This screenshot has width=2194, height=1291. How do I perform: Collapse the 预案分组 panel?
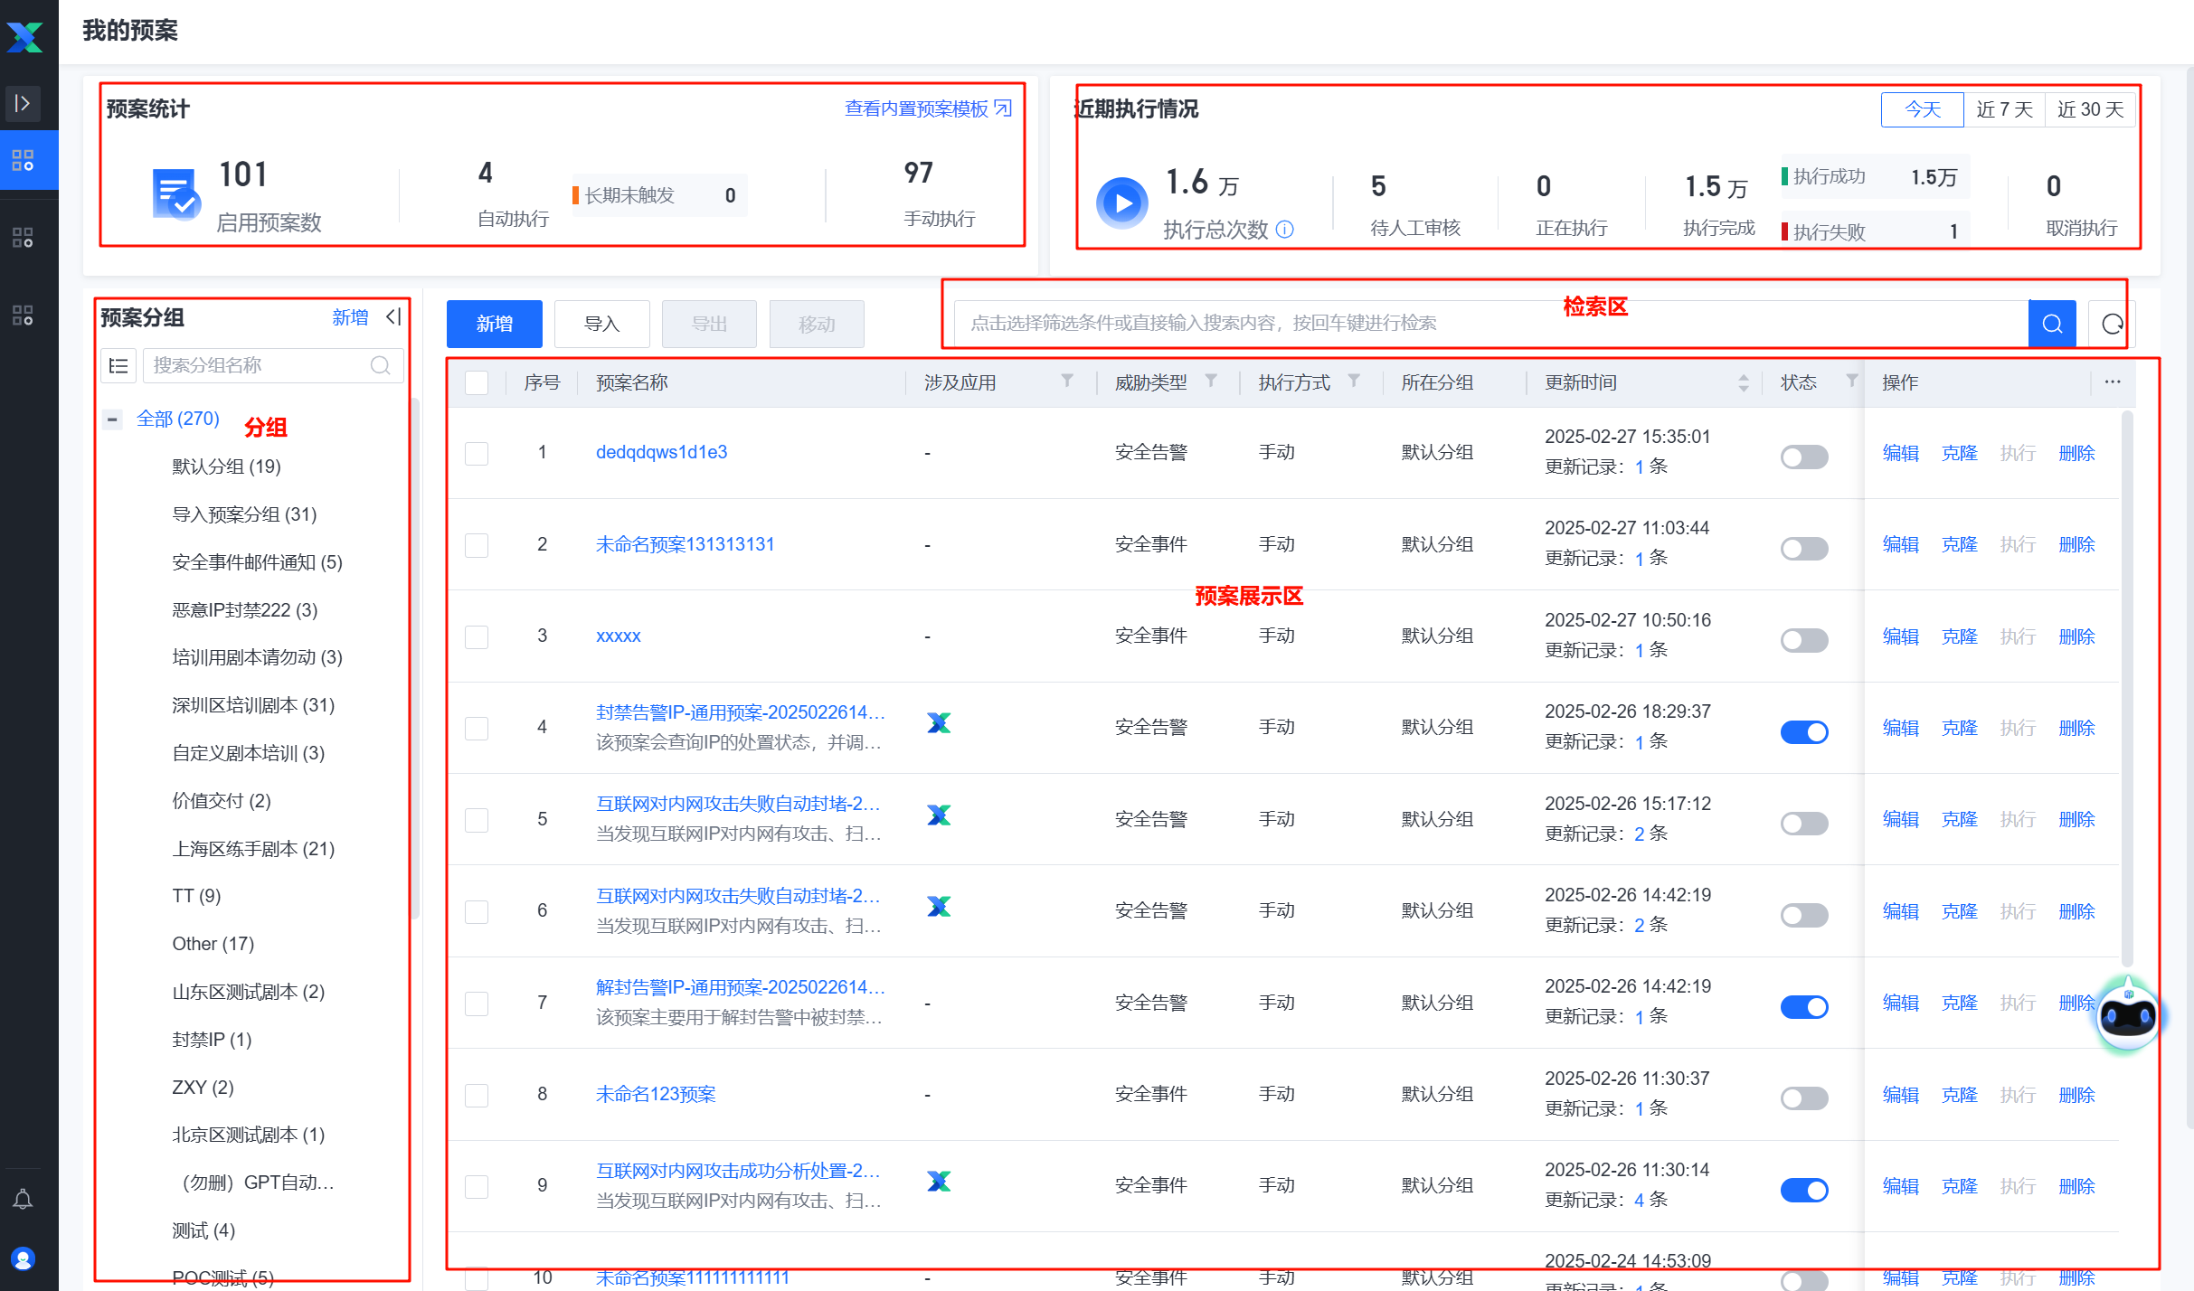click(393, 317)
